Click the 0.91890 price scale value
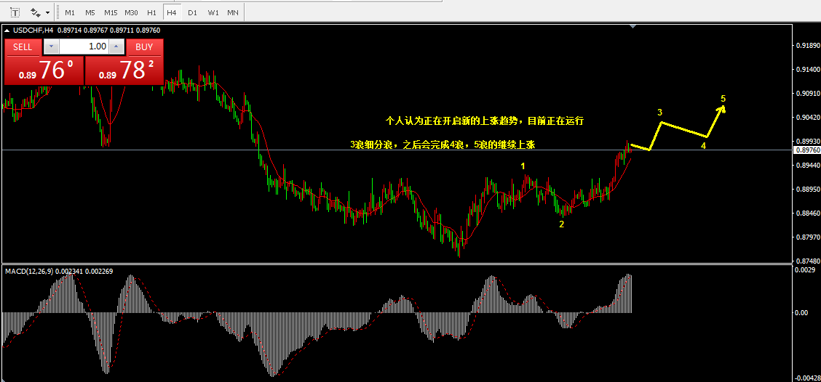The height and width of the screenshot is (382, 821). (807, 46)
